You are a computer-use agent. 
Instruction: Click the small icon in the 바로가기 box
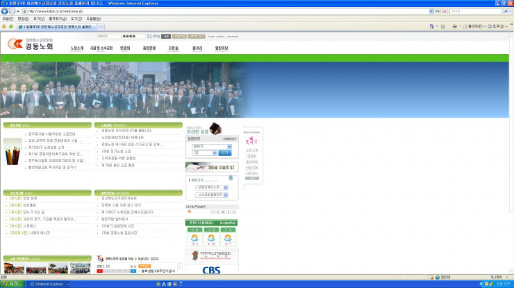(x=231, y=178)
